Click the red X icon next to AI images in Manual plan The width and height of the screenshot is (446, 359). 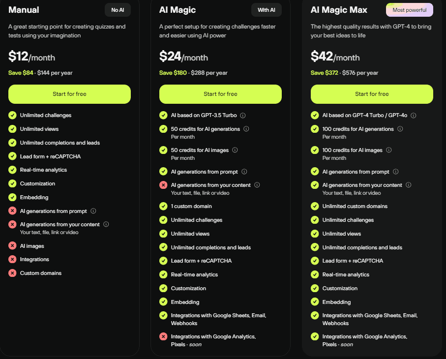pyautogui.click(x=12, y=245)
